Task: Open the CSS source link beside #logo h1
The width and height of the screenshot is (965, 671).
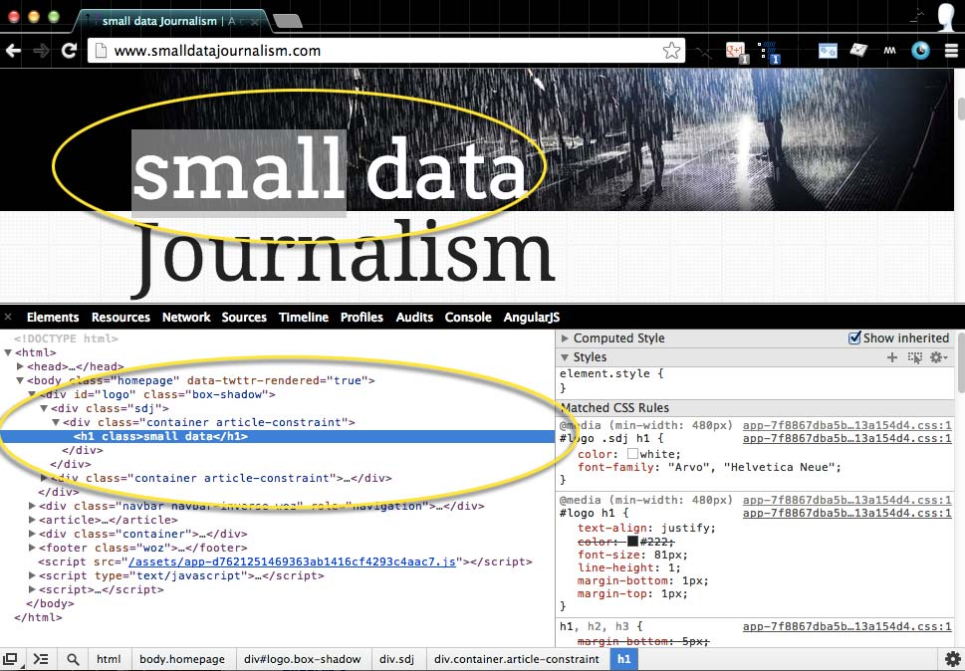Action: pos(846,513)
